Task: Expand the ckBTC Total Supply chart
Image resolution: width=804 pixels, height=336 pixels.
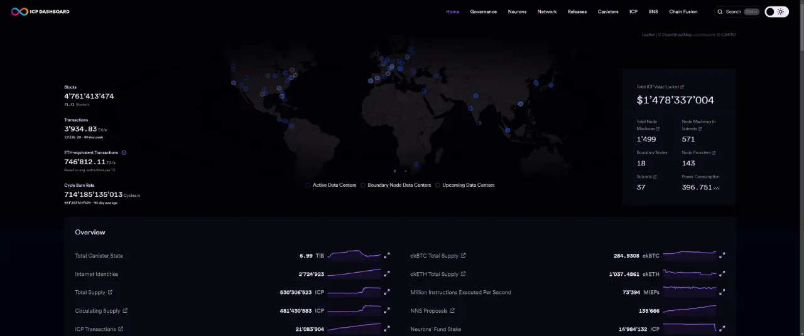Action: tap(722, 255)
